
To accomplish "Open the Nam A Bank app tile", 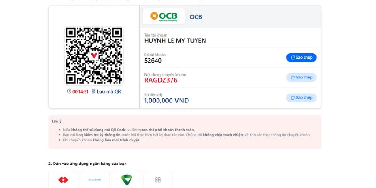I will [95, 180].
